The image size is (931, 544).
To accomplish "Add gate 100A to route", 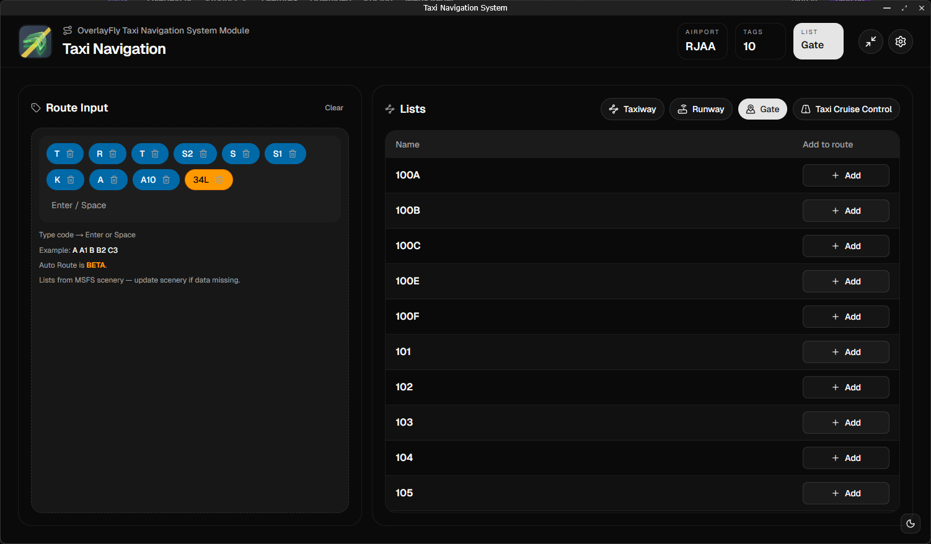I will click(x=846, y=175).
